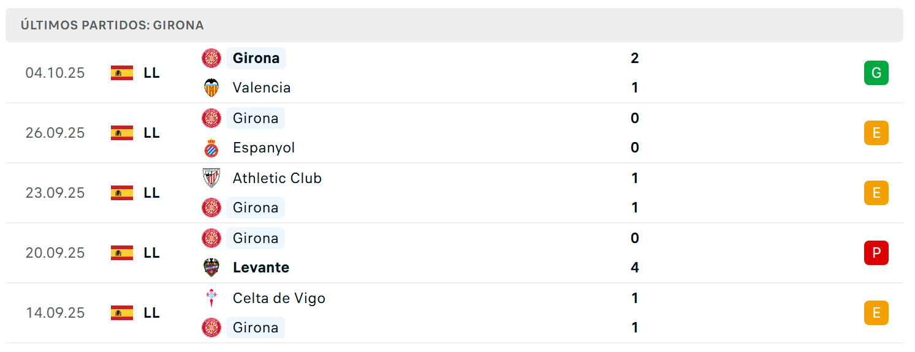Click Spain flag on the 14.09.25 row
915x352 pixels.
(122, 313)
